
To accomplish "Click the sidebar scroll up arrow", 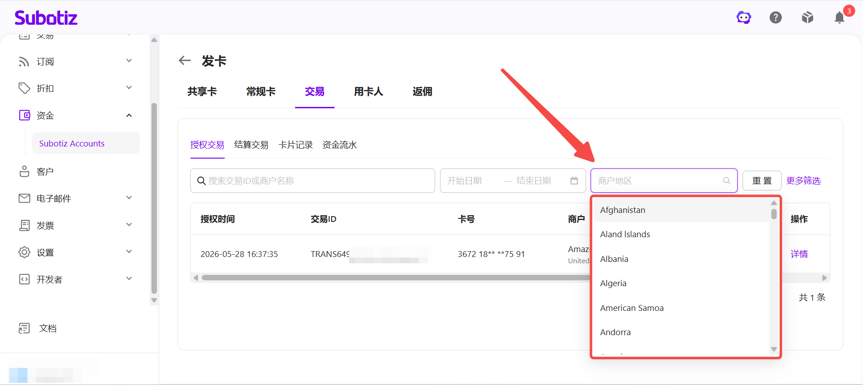I will (154, 40).
